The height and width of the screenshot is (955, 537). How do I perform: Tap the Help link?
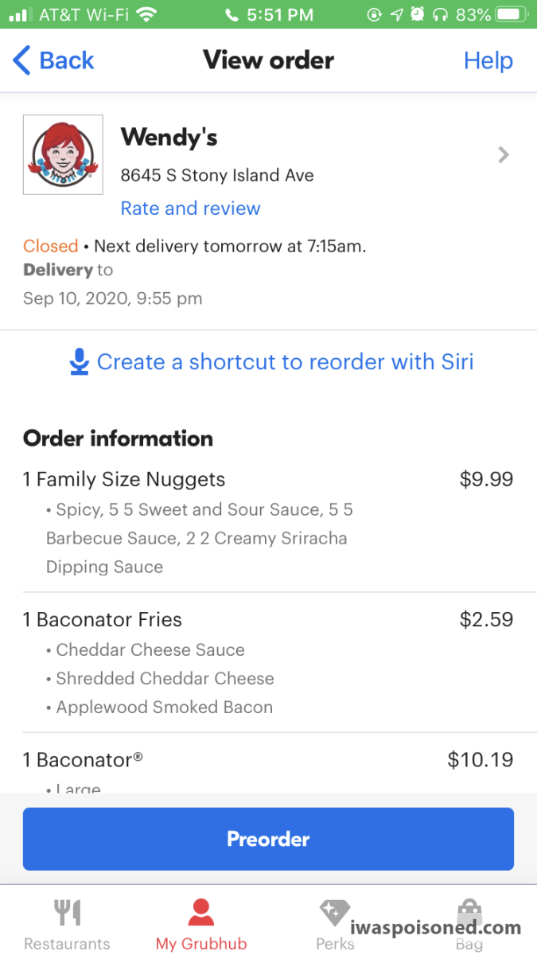click(x=488, y=60)
